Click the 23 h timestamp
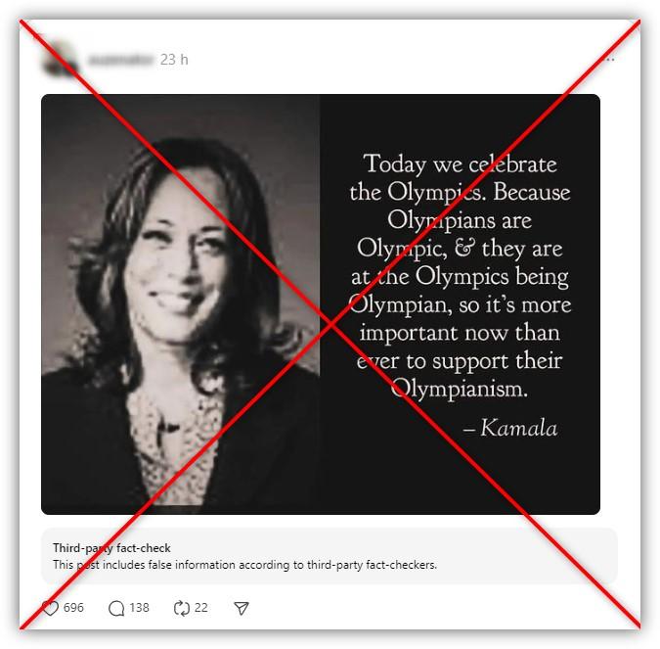The image size is (660, 649). pyautogui.click(x=174, y=60)
